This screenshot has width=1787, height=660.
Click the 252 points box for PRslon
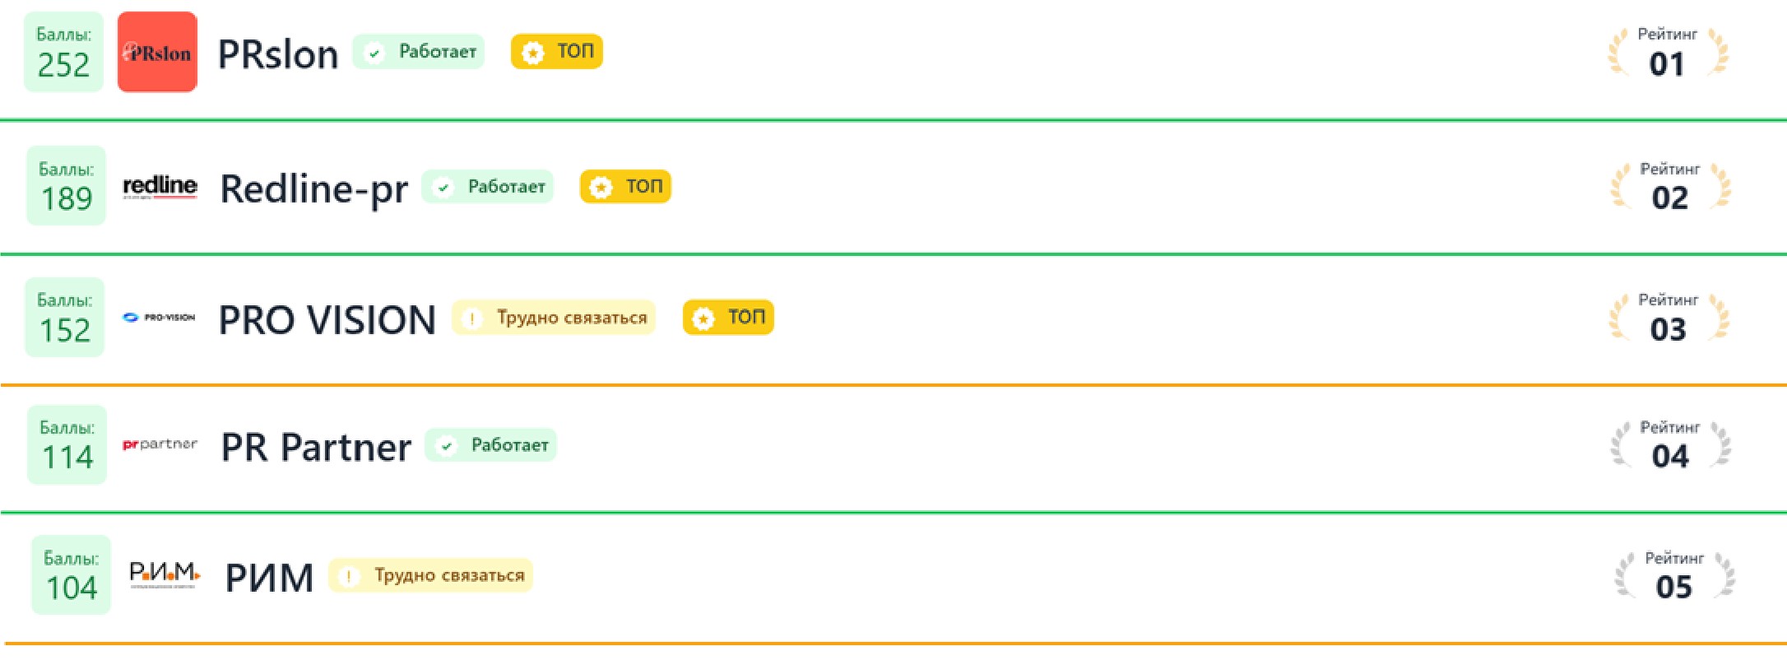click(63, 52)
